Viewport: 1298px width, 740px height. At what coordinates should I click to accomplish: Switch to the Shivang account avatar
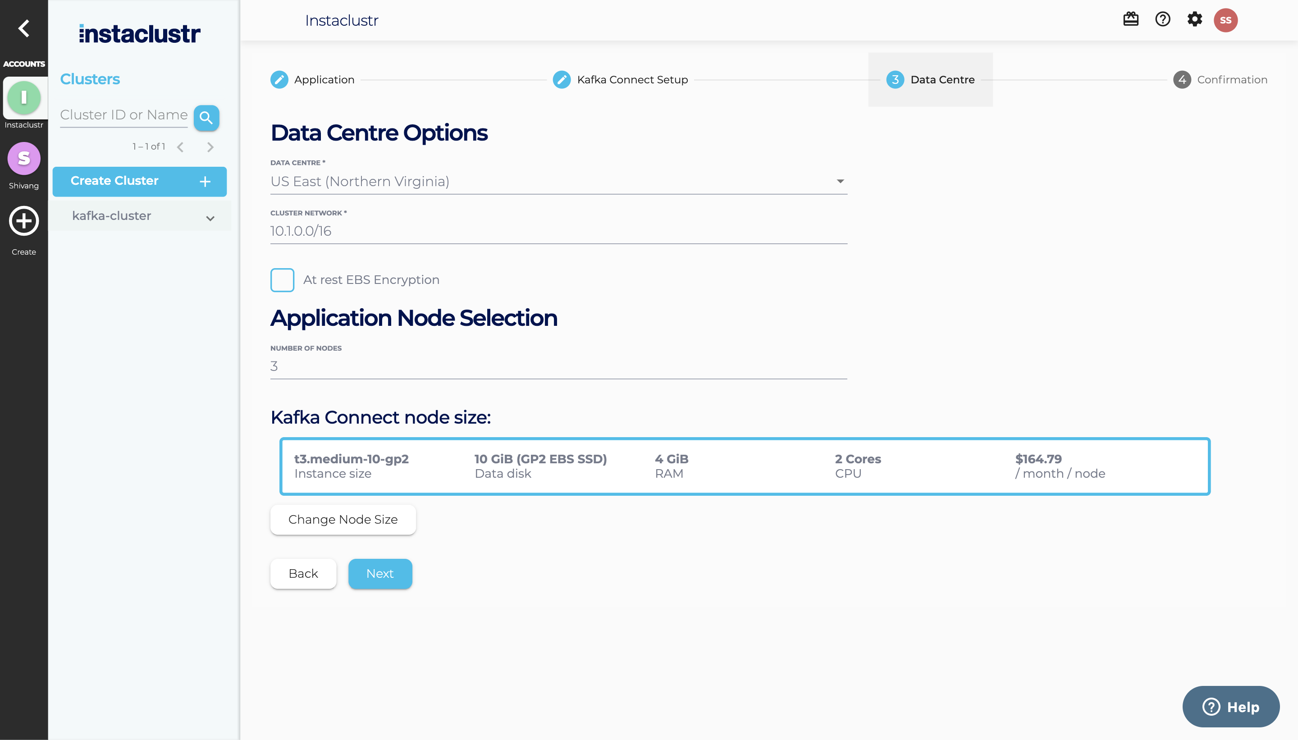[x=24, y=159]
